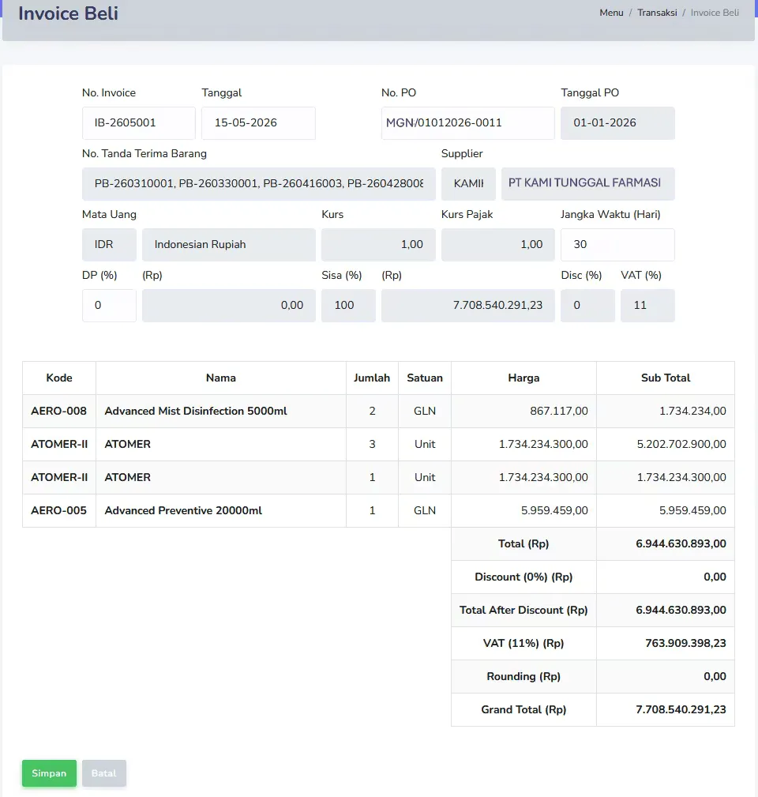
Task: Click the Jumlah column header
Action: (x=372, y=378)
